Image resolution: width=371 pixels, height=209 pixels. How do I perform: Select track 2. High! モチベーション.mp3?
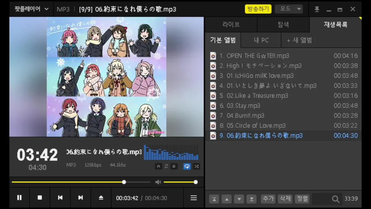tap(283, 66)
